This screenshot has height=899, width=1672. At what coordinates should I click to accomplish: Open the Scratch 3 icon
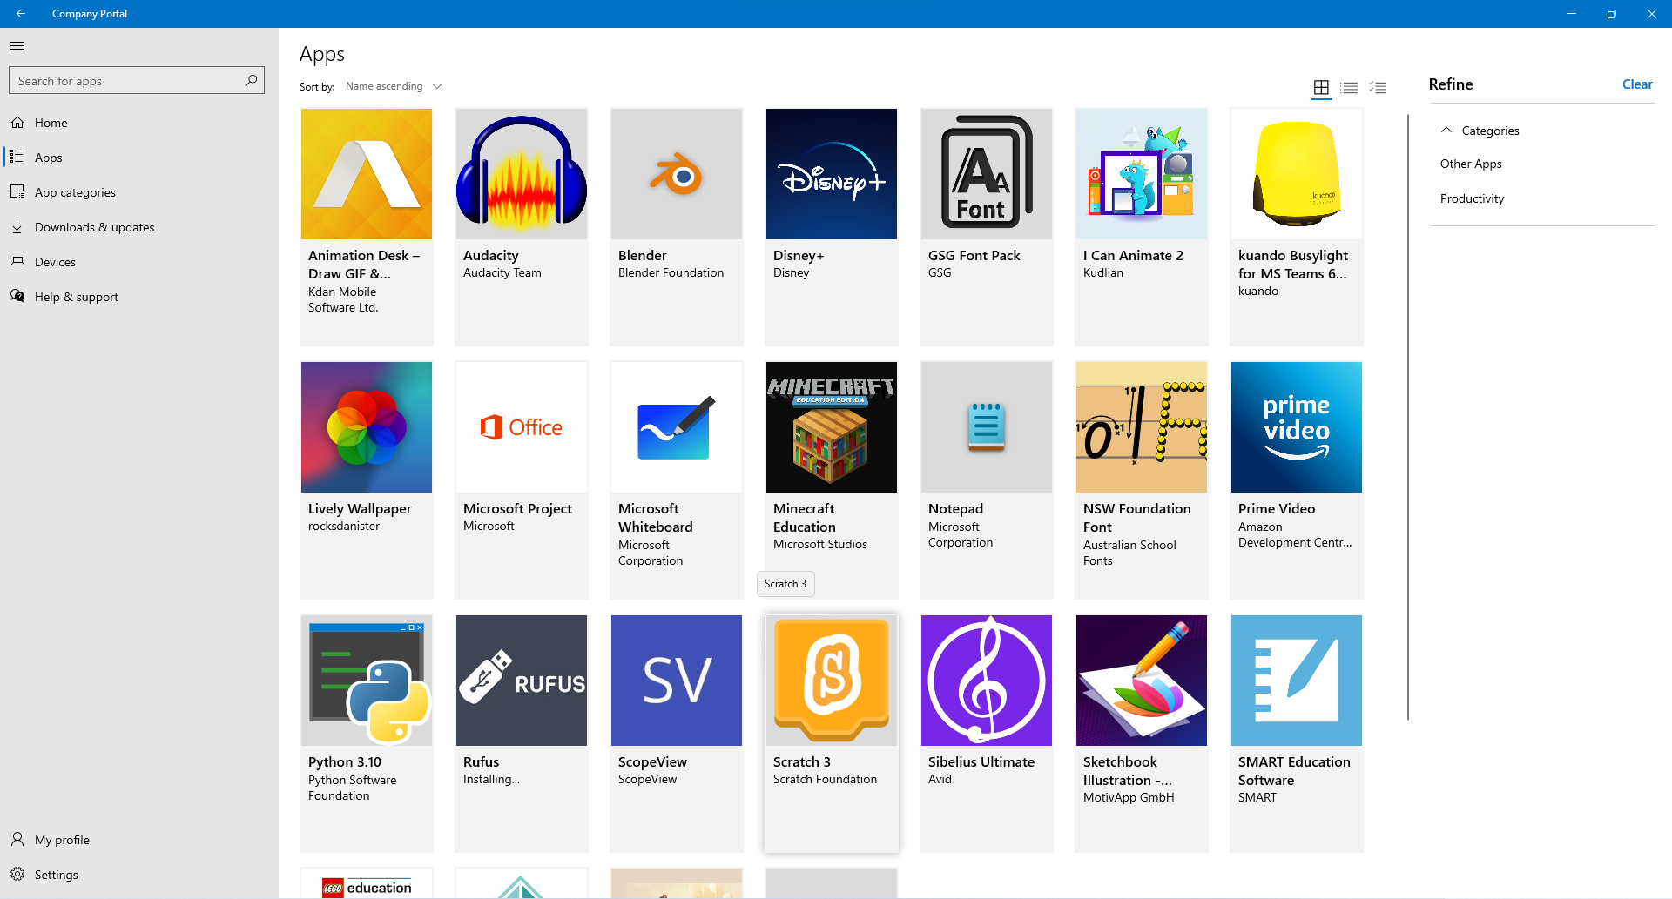832,681
